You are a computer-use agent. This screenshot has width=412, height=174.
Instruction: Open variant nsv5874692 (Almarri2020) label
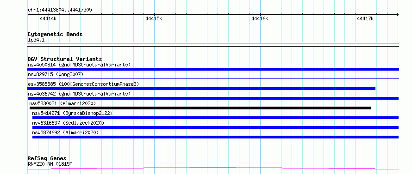[x=65, y=132]
